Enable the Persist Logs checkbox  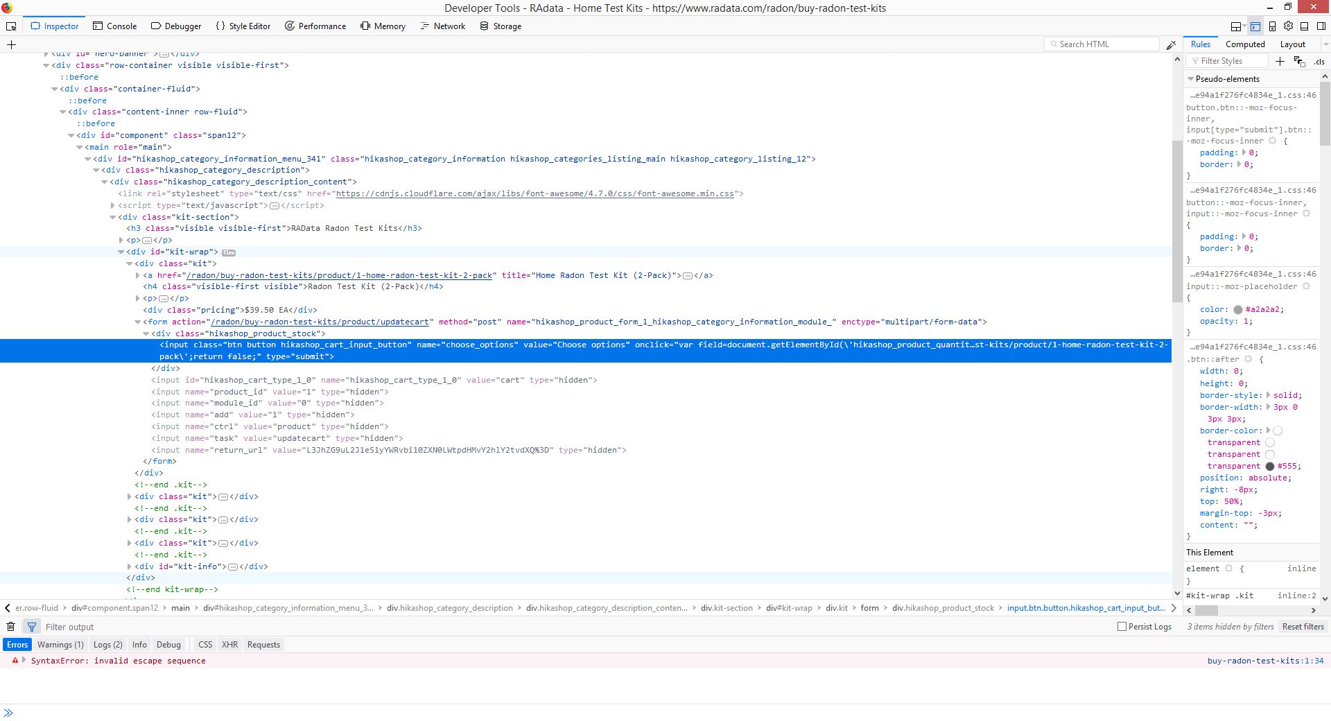tap(1122, 627)
